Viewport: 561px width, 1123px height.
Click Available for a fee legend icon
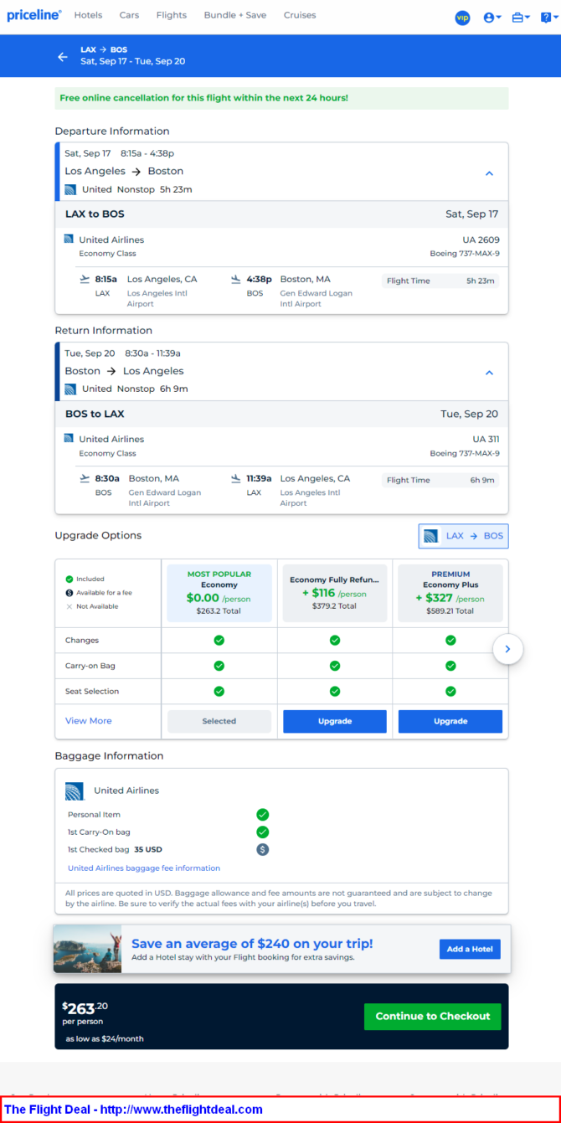69,593
